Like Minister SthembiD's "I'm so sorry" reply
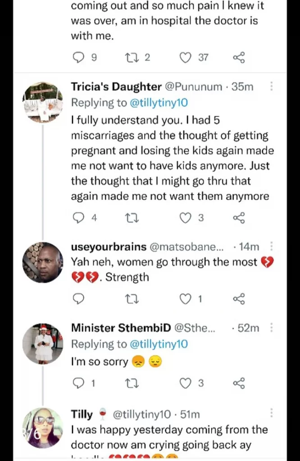300x461 pixels. 185,383
